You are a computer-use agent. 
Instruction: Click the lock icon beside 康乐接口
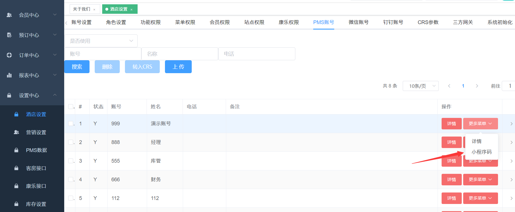(x=16, y=186)
